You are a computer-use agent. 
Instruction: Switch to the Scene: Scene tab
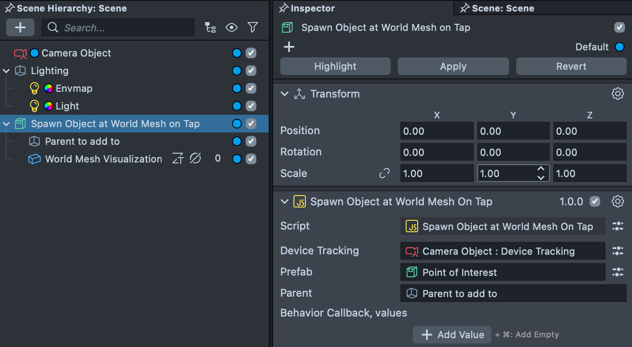click(503, 8)
